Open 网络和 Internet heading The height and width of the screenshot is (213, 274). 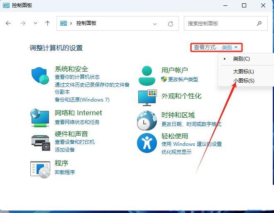click(78, 113)
